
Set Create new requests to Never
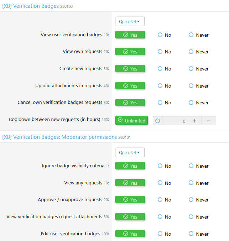click(198, 69)
